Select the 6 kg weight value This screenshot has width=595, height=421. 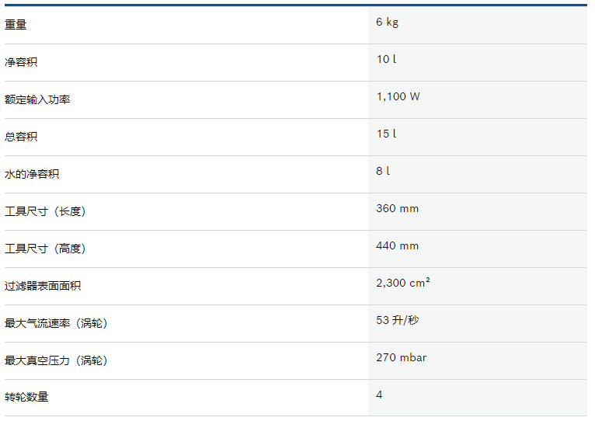tap(387, 22)
